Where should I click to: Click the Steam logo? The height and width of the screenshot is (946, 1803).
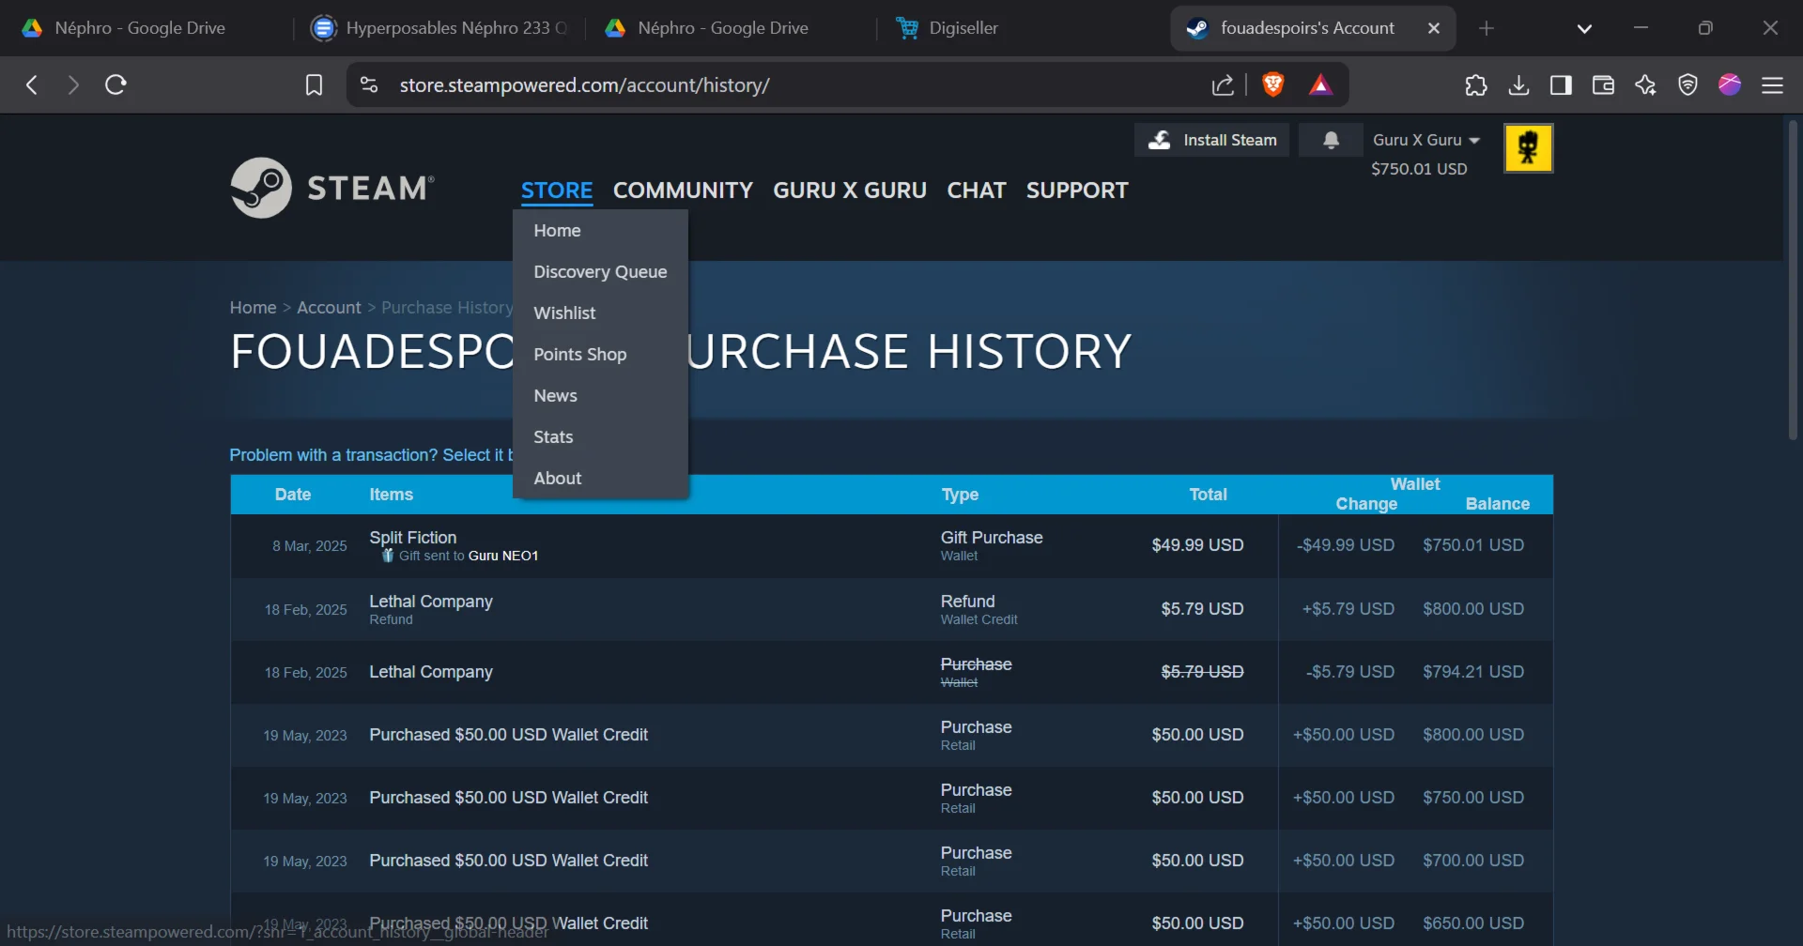tap(332, 188)
